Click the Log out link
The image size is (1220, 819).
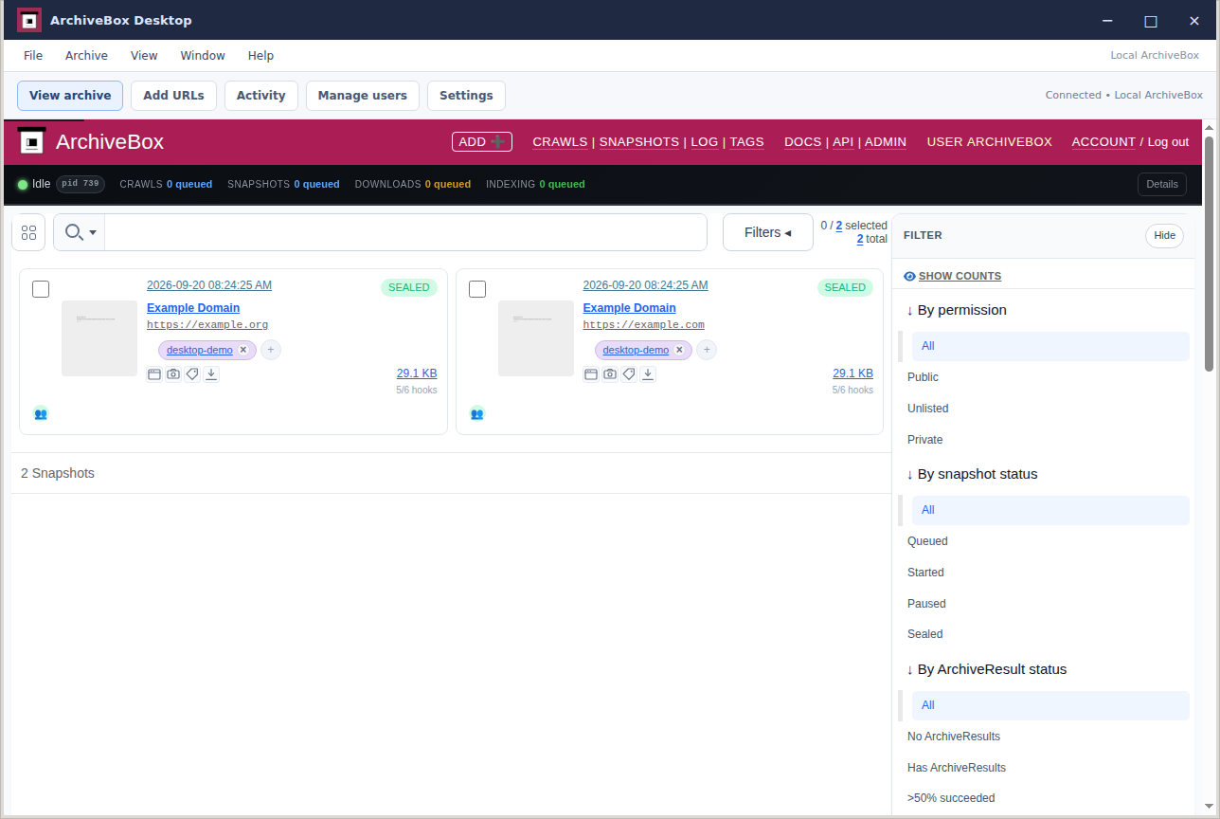(1168, 141)
